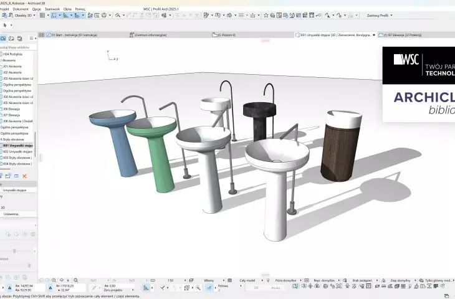Open the Layout Book navigator icon
Screen dimensions: 455x299
(x=19, y=38)
